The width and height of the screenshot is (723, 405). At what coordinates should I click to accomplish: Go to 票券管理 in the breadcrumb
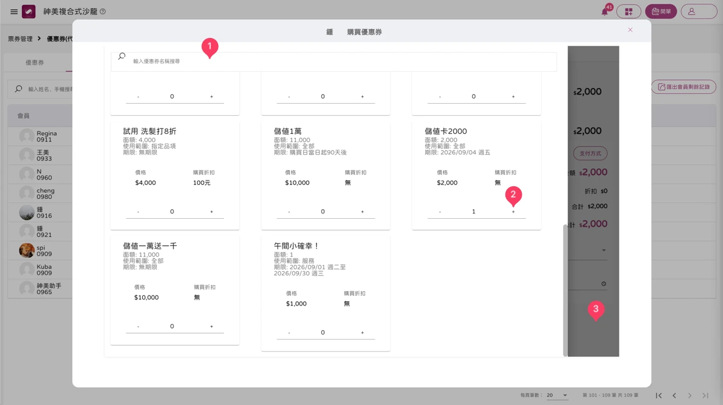pos(20,39)
